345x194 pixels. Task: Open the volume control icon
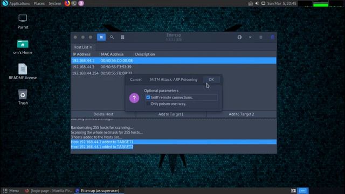[x=257, y=3]
